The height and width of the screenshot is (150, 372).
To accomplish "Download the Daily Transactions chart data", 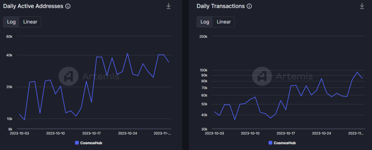I will click(362, 6).
